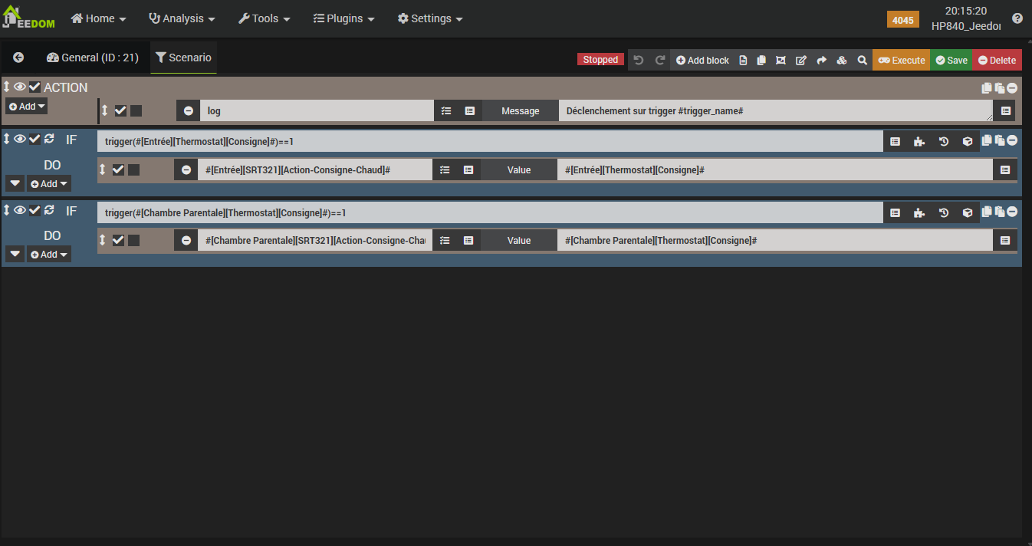Expand the Plugins menu
The image size is (1032, 546).
click(343, 18)
